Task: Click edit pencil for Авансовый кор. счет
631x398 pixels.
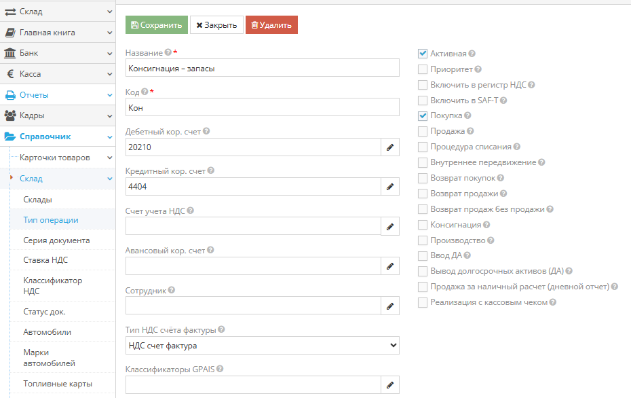Action: pos(389,266)
